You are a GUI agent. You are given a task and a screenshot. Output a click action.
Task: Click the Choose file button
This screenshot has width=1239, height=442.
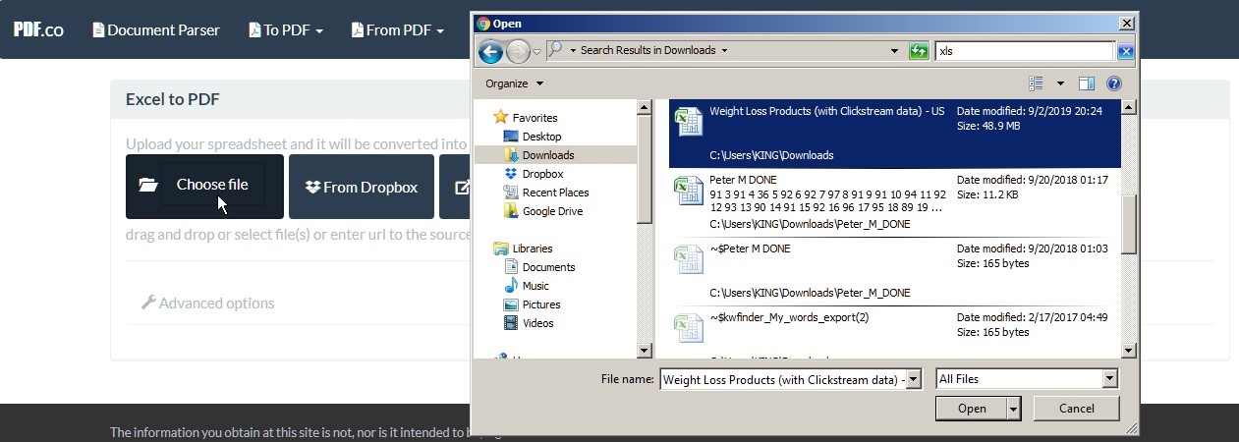click(x=204, y=186)
